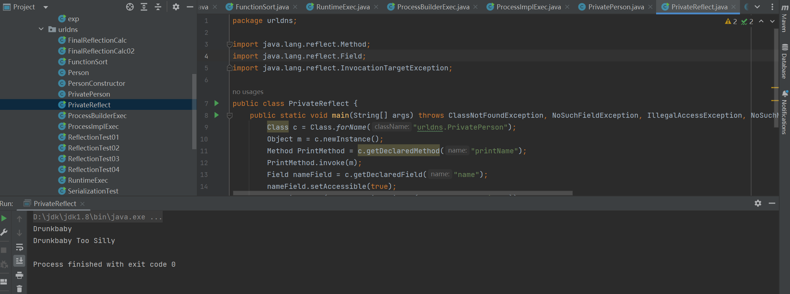The width and height of the screenshot is (790, 294).
Task: Click the typo check count indicator
Action: coord(747,22)
